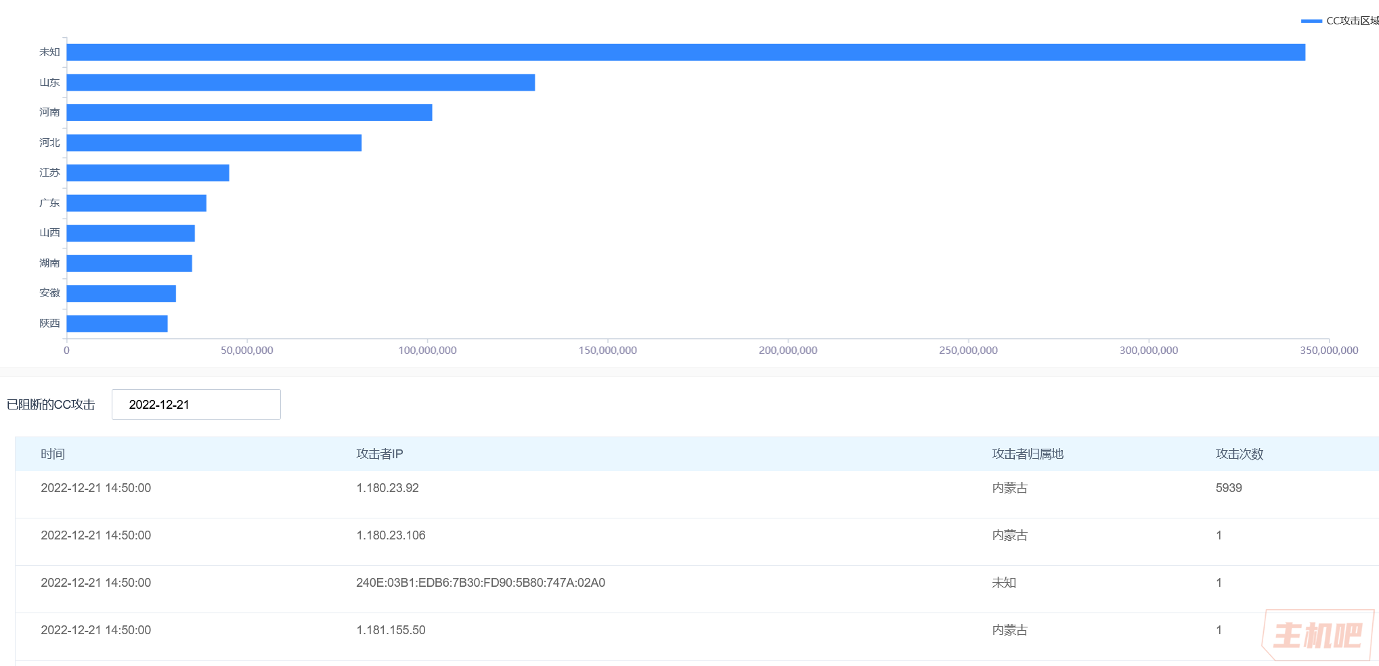Image resolution: width=1379 pixels, height=666 pixels.
Task: Click the 湖南 bar in the chart
Action: click(x=129, y=263)
